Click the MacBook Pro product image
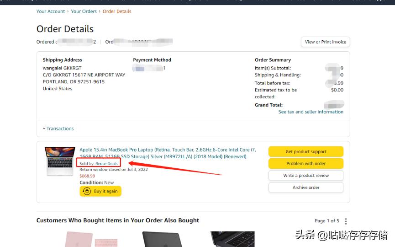 (x=60, y=161)
